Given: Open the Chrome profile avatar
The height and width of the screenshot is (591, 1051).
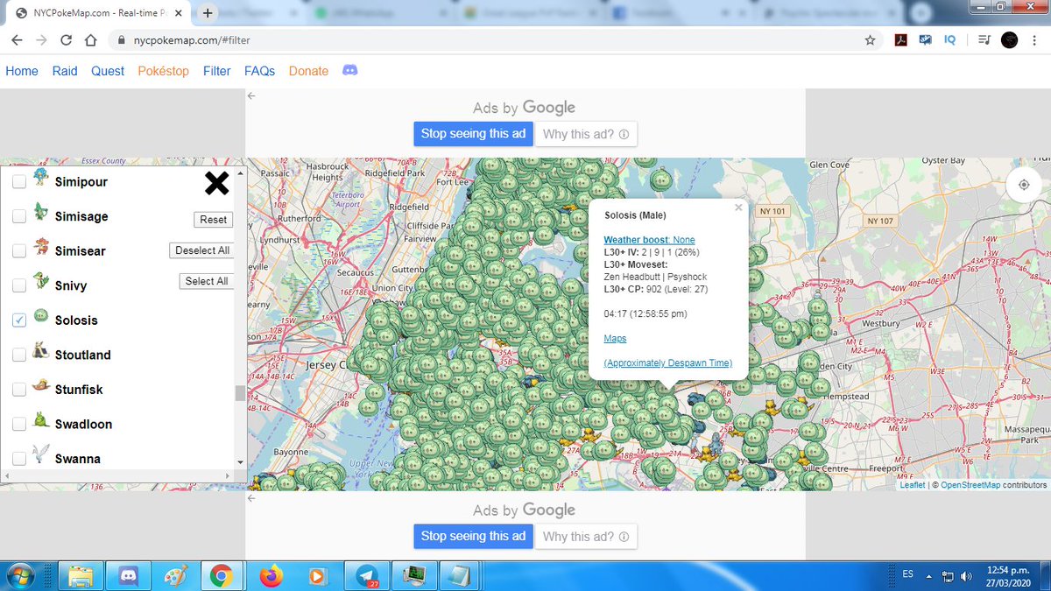Looking at the screenshot, I should (x=1009, y=40).
